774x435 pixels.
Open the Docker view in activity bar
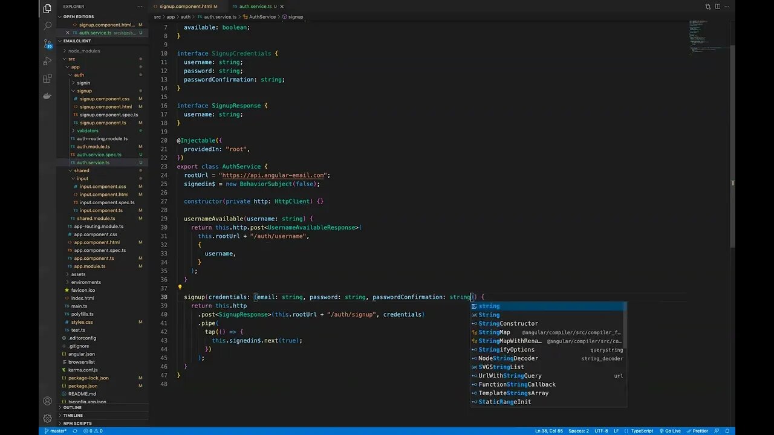click(47, 96)
